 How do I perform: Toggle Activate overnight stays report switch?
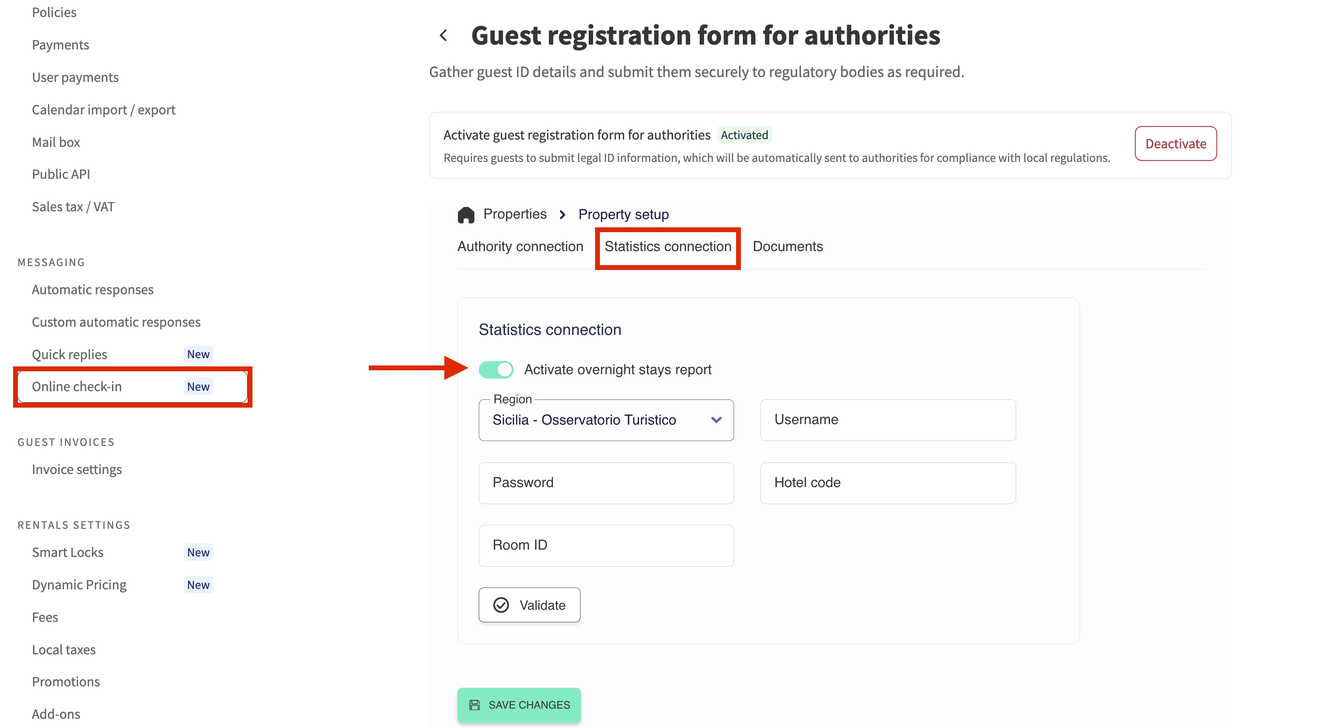coord(496,369)
